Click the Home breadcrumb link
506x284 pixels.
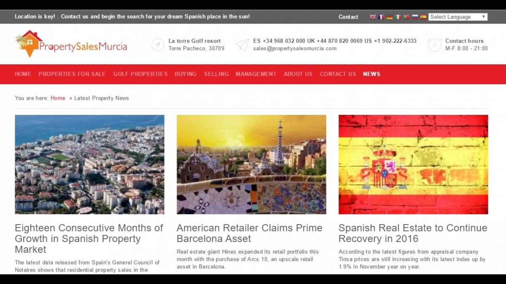click(58, 98)
